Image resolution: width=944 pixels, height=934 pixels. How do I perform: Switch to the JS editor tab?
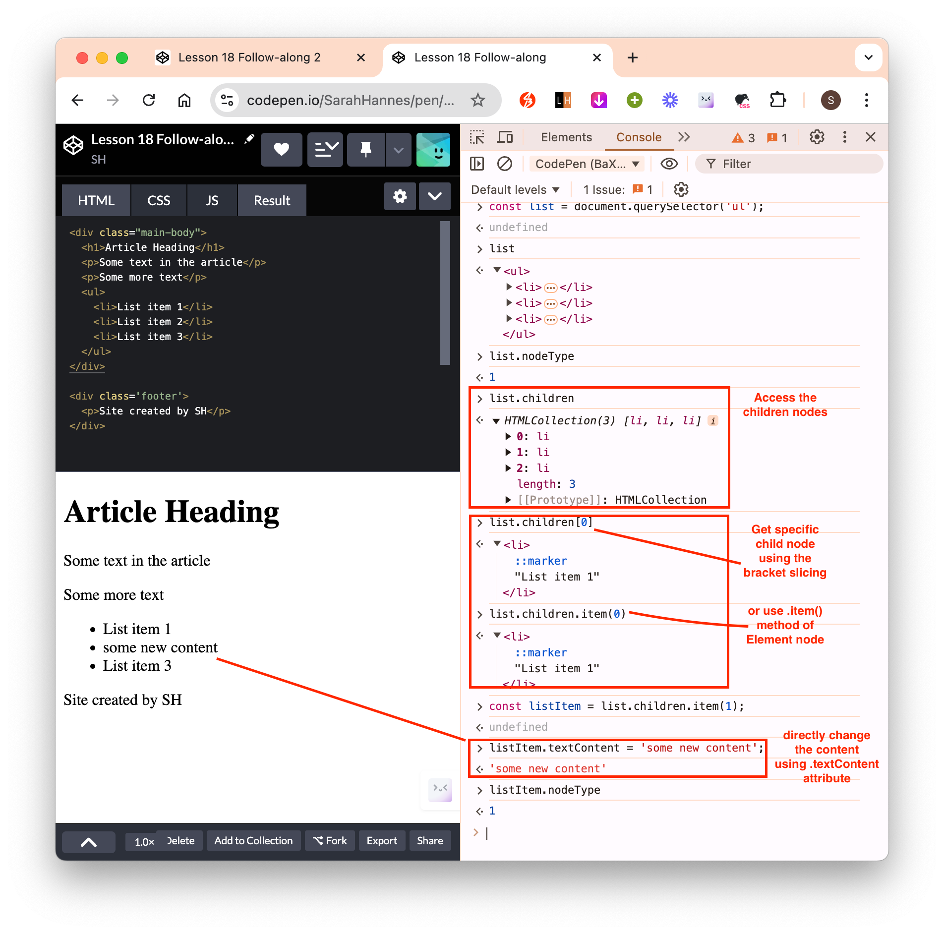tap(212, 201)
